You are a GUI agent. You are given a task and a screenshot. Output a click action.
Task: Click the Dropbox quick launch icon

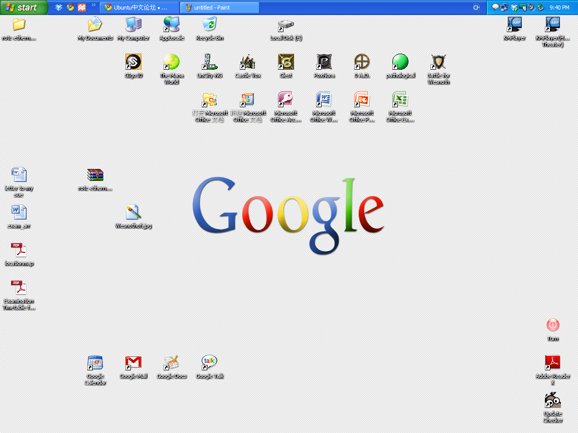click(x=59, y=8)
